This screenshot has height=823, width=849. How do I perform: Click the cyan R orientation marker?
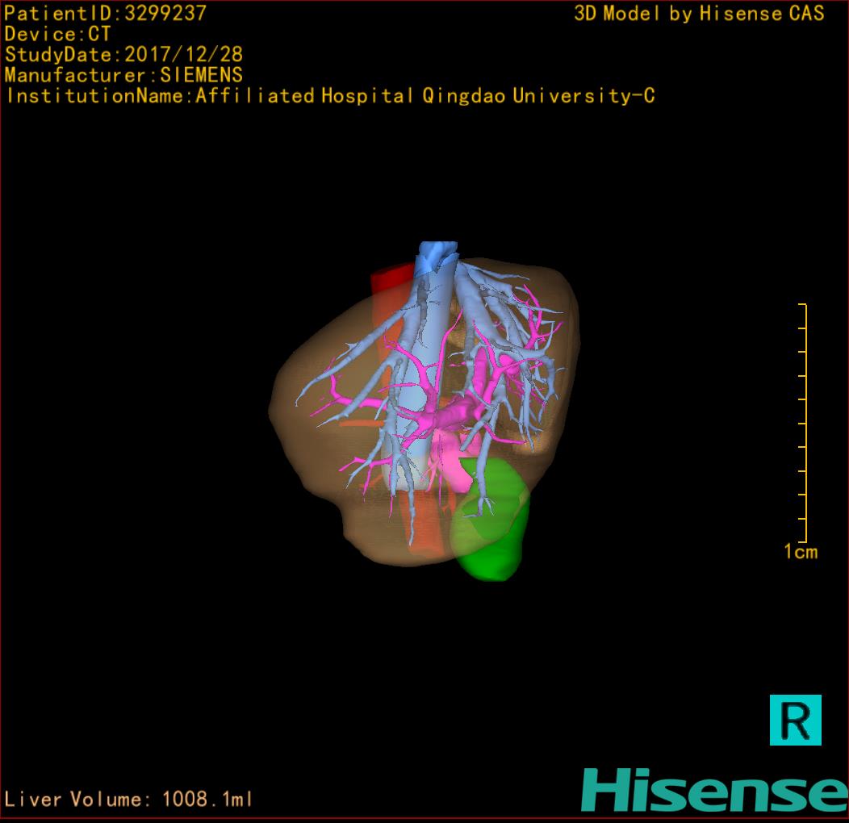click(796, 720)
